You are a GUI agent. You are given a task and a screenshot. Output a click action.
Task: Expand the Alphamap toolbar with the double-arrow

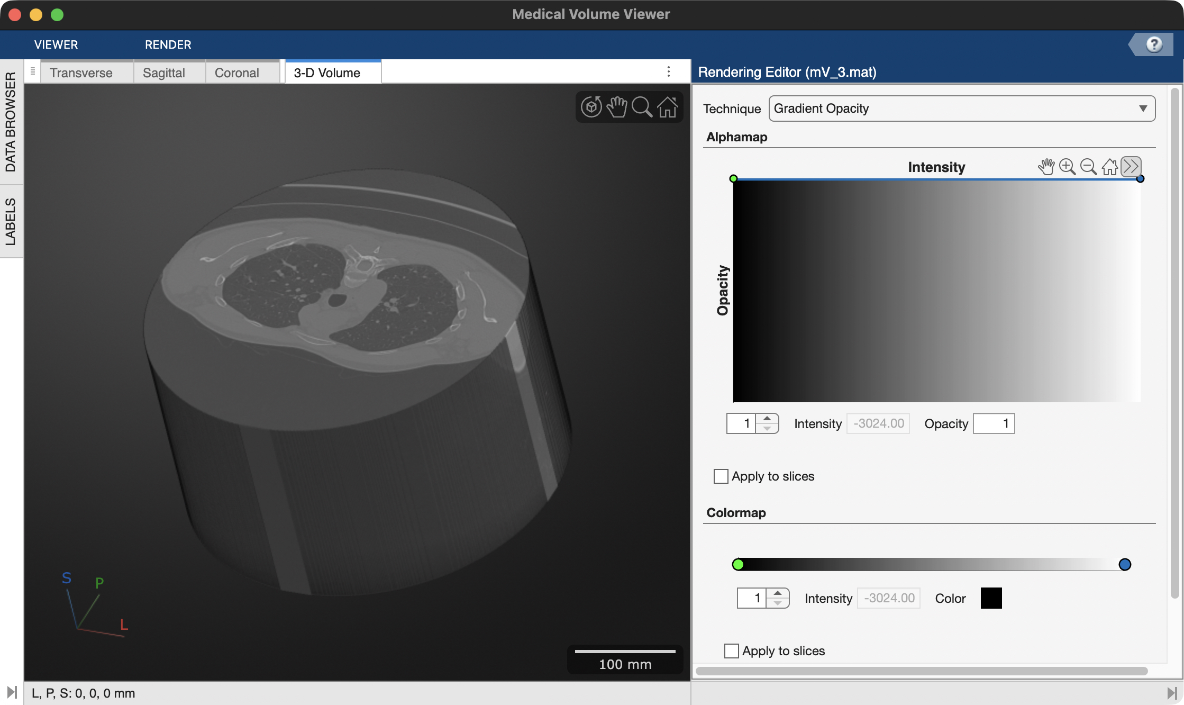(x=1132, y=167)
